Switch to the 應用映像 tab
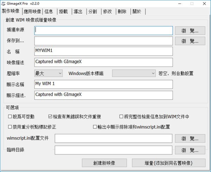The height and width of the screenshot is (172, 211). (31, 11)
